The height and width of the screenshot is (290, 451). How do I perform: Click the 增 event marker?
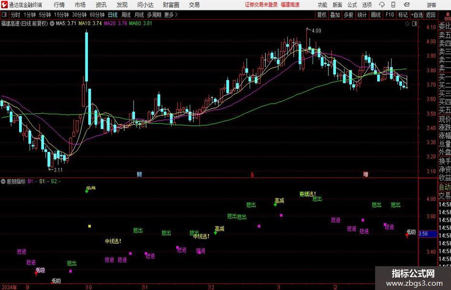(366, 174)
